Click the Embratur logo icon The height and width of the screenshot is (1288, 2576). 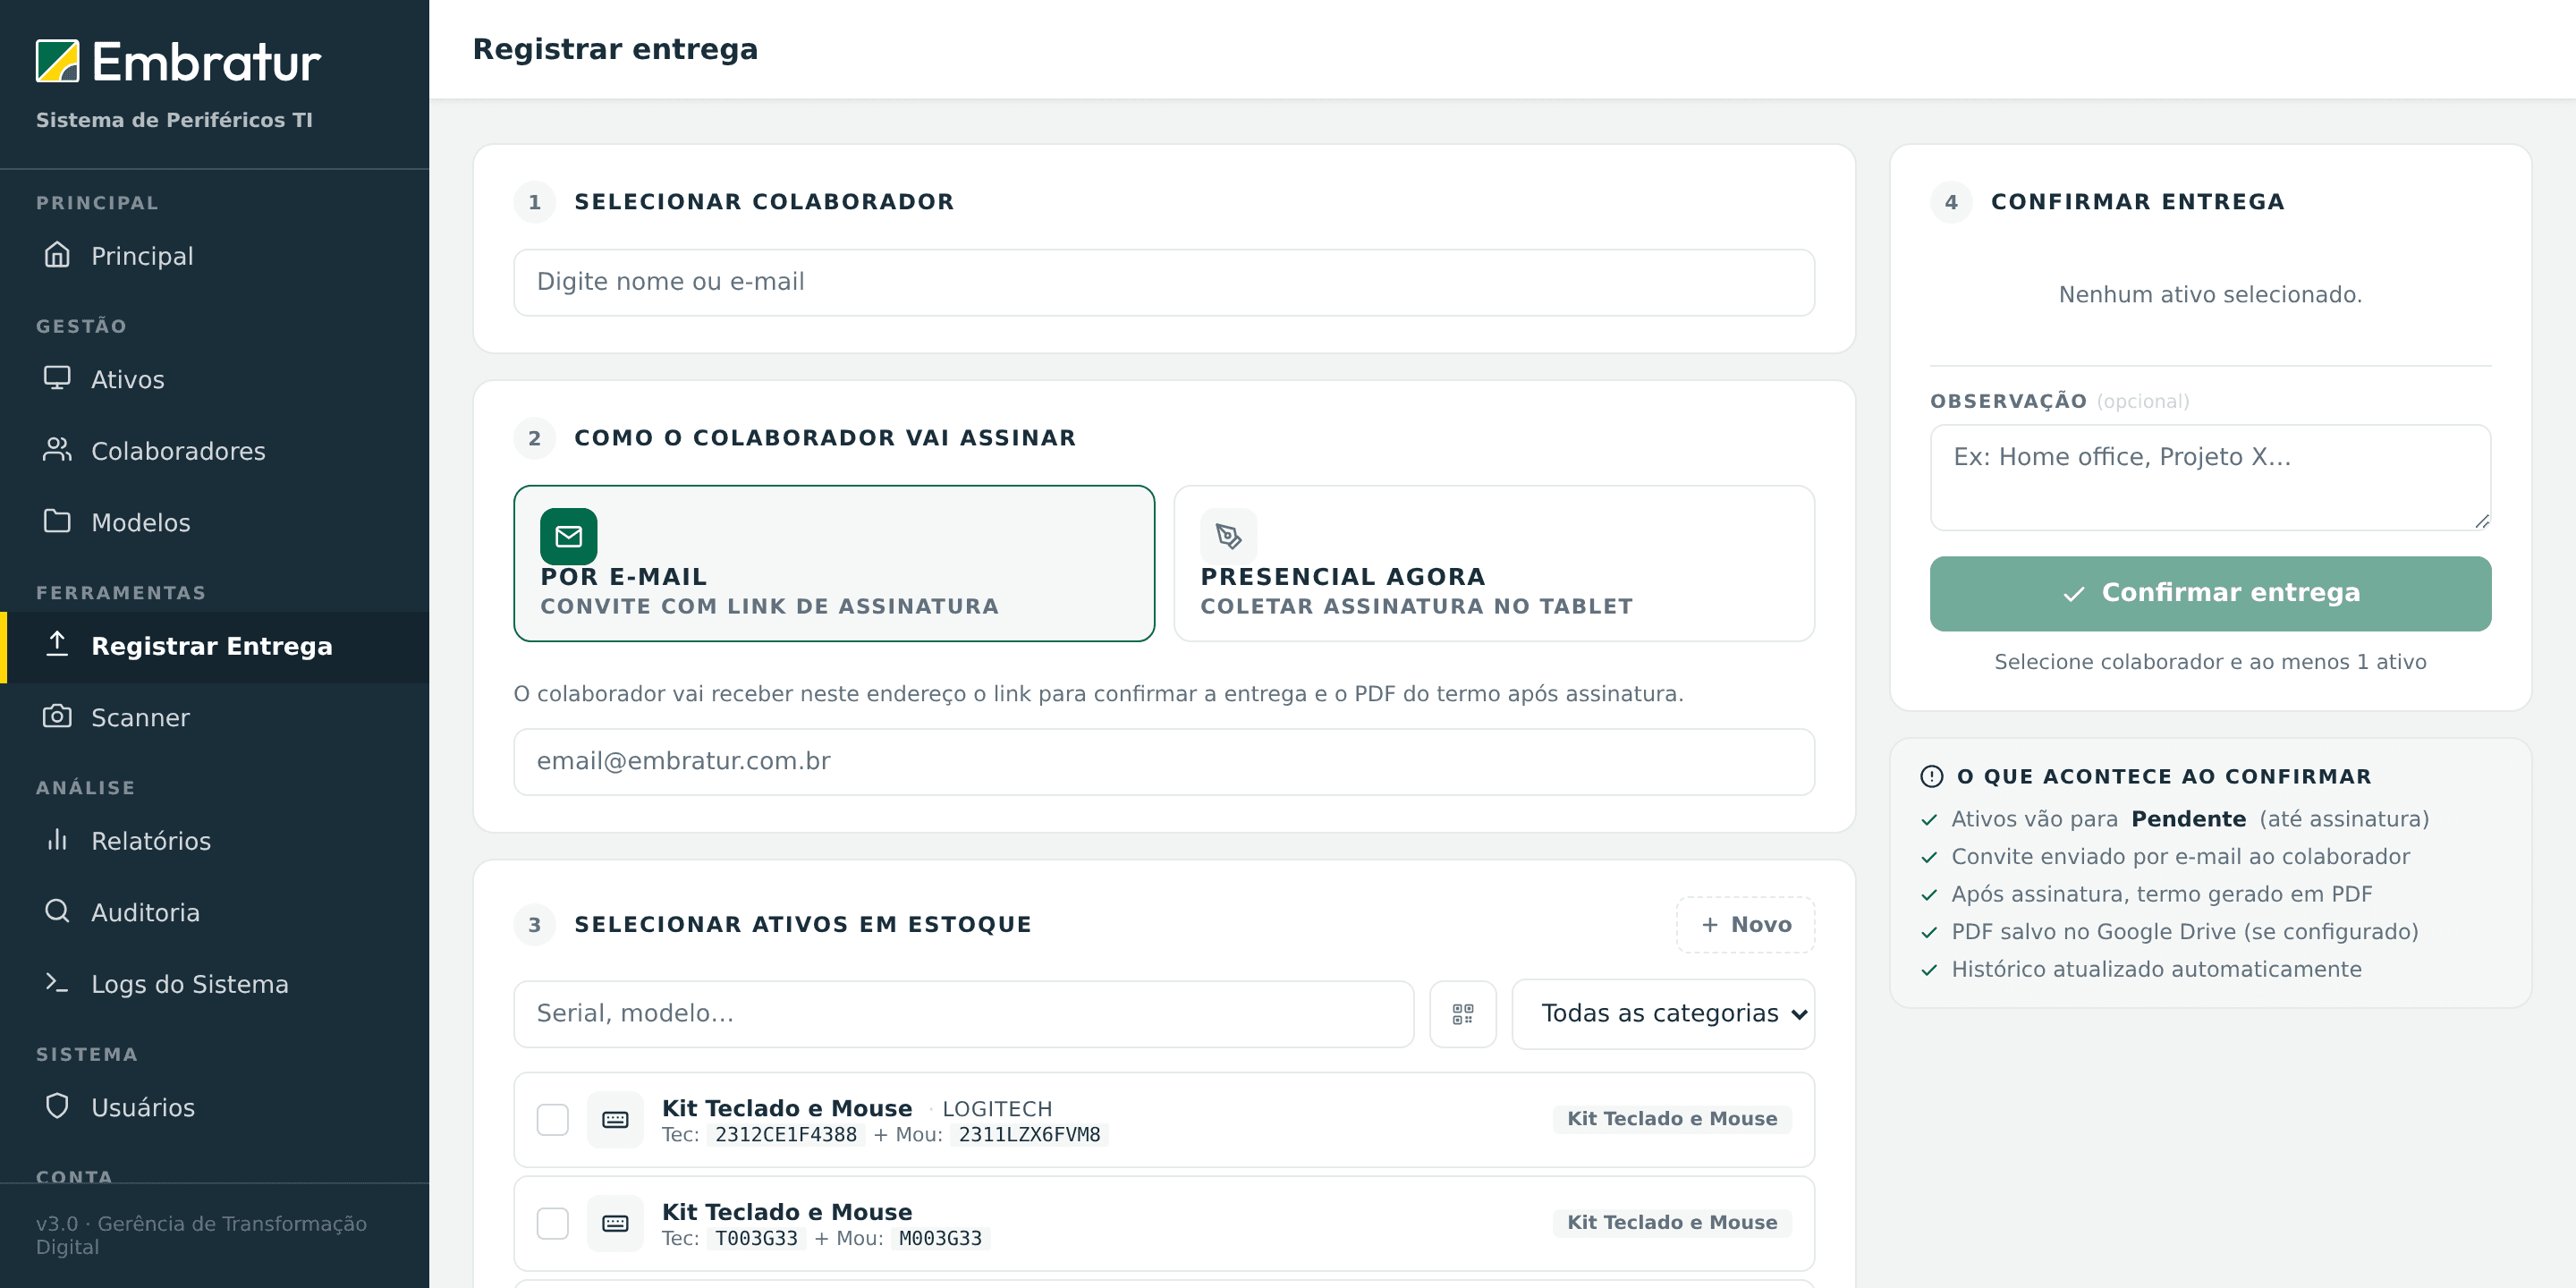57,61
